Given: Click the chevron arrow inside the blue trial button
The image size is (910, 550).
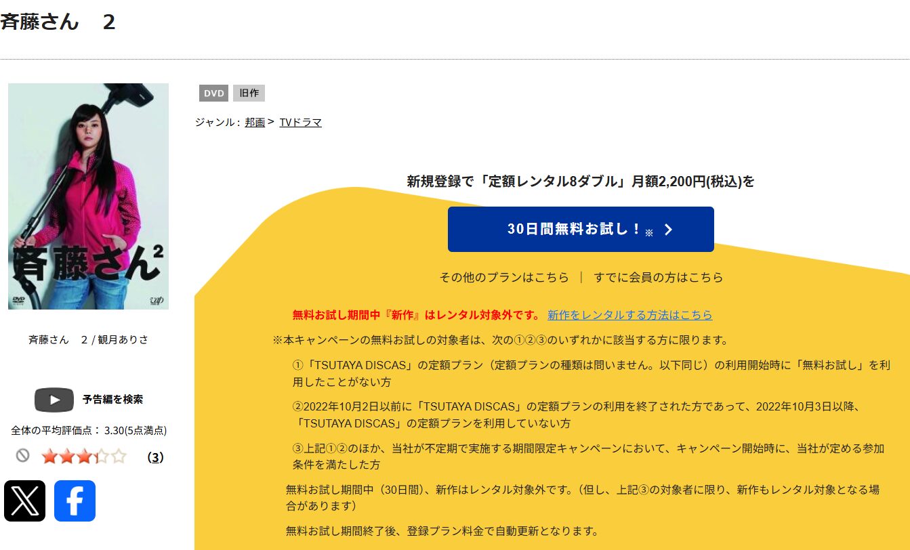Looking at the screenshot, I should pos(668,230).
